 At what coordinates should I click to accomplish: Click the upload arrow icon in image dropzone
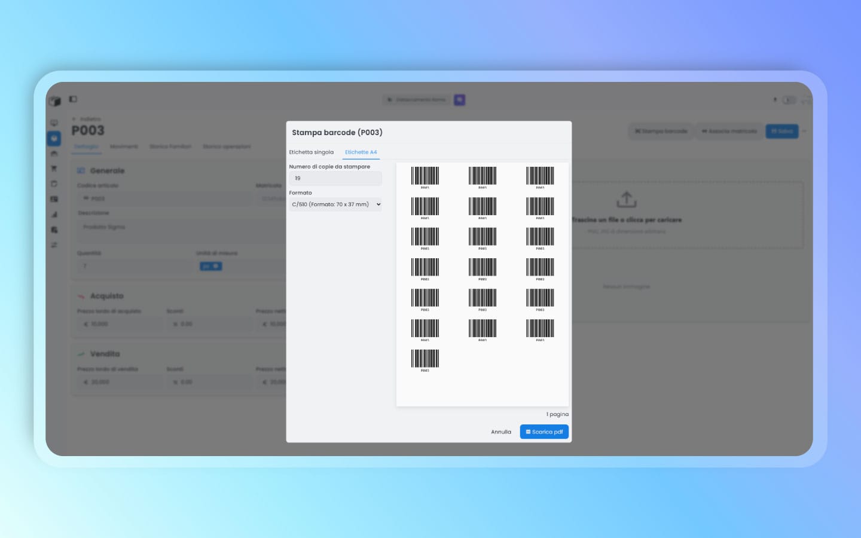click(627, 200)
